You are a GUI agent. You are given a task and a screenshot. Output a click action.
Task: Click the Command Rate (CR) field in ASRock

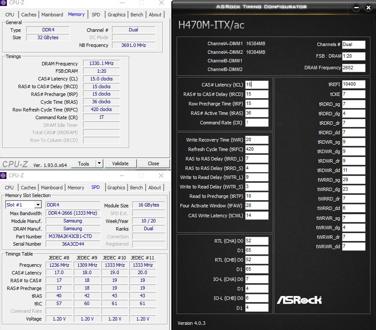coord(257,122)
